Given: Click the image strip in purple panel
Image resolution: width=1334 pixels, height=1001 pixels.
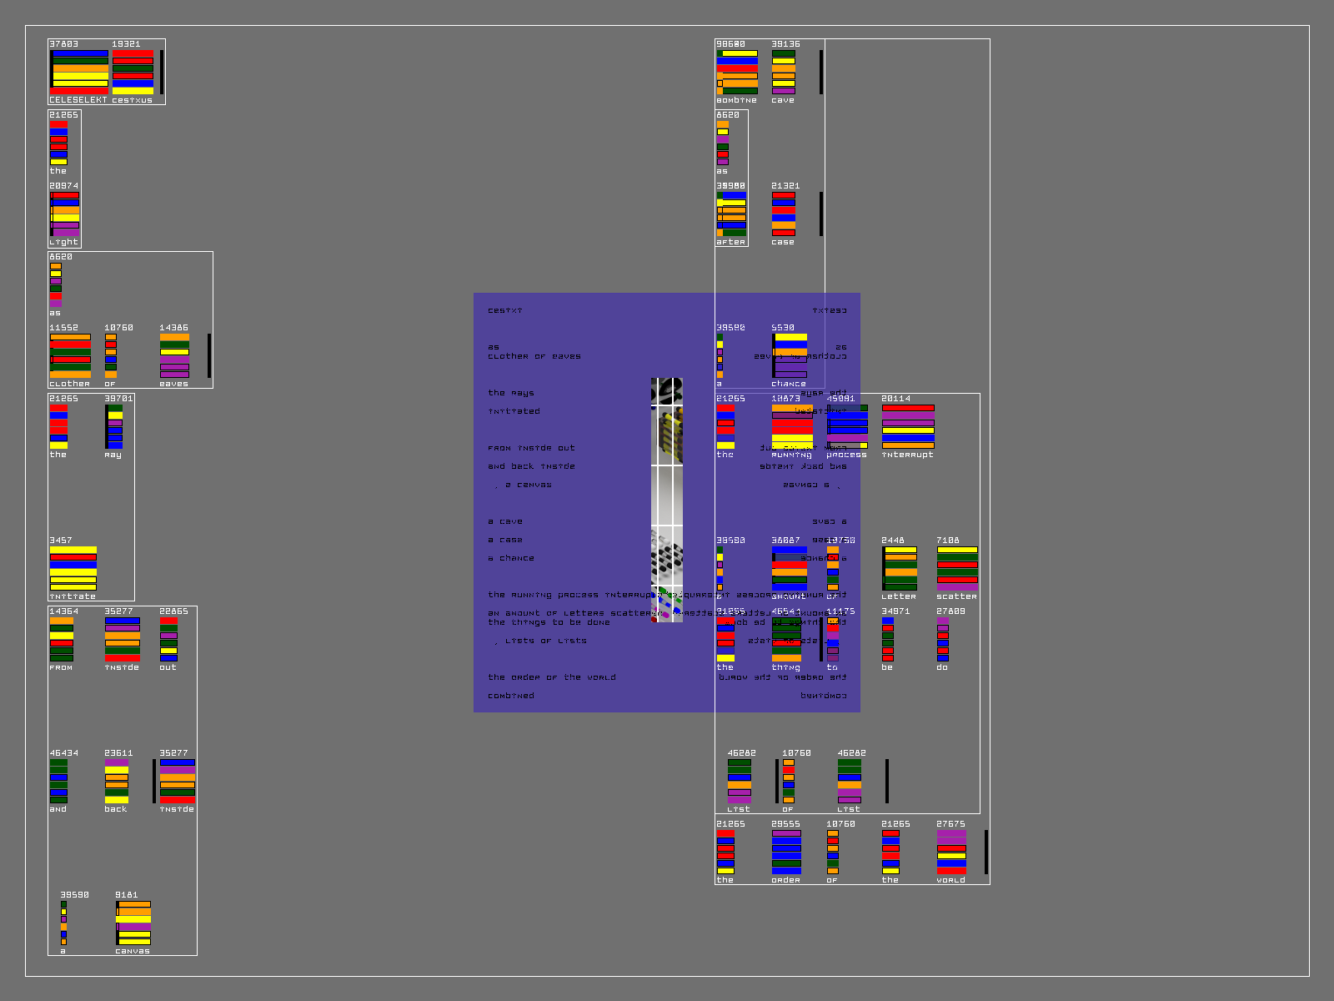Looking at the screenshot, I should [x=666, y=500].
